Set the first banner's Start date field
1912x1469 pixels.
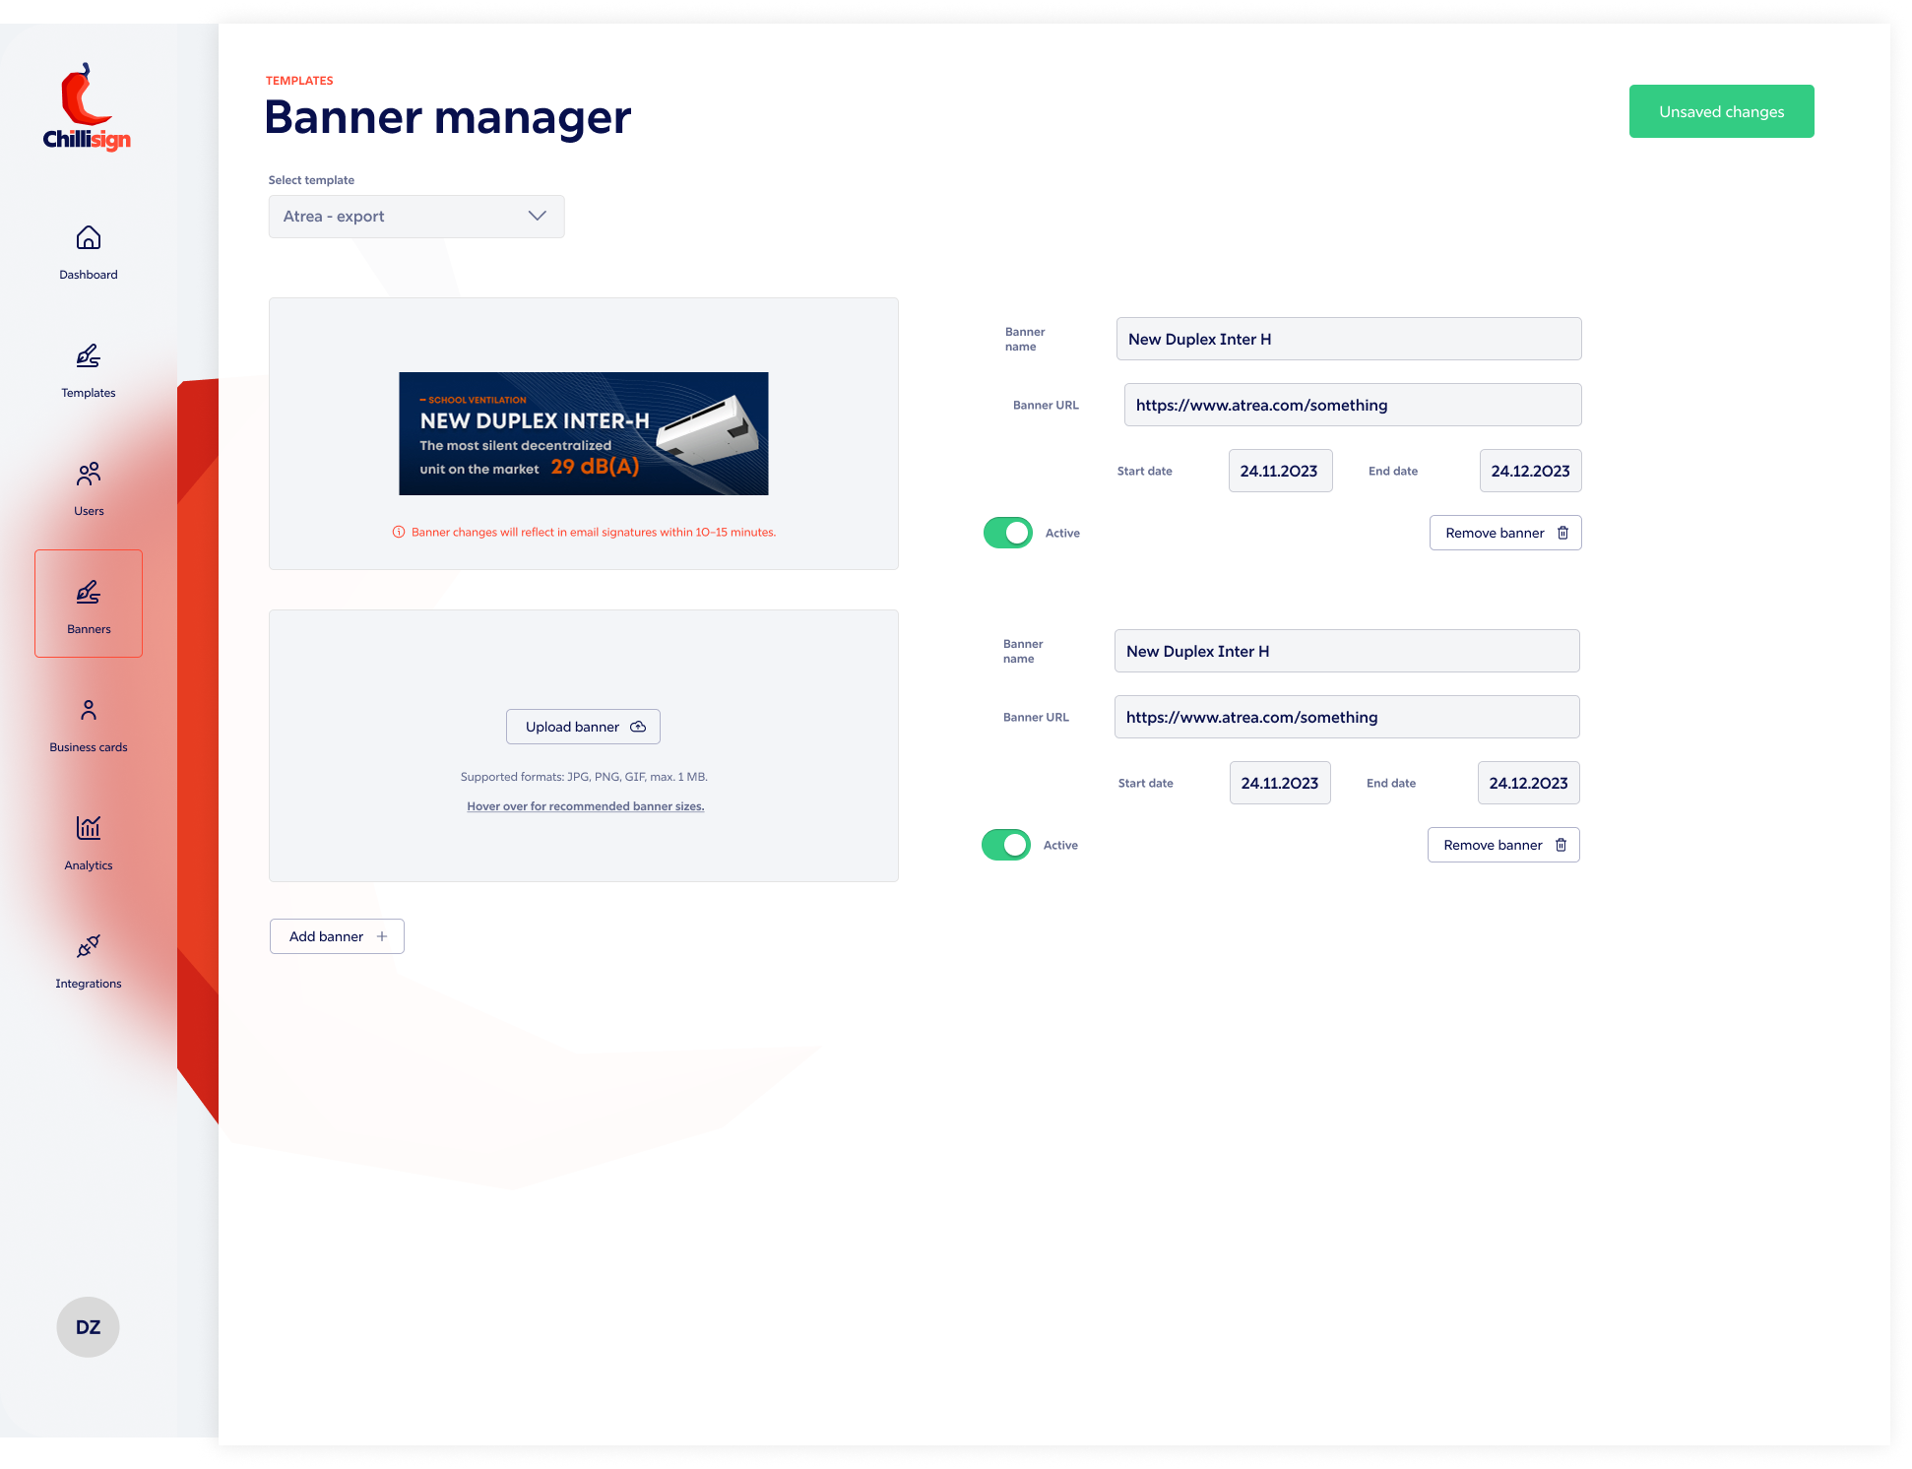coord(1280,471)
